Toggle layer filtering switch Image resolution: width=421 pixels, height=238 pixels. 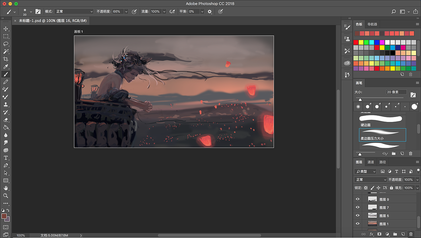tap(418, 171)
